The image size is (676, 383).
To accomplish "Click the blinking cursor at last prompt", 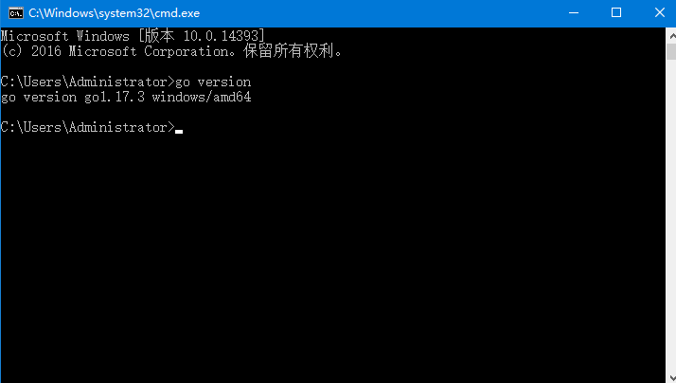I will pos(179,131).
